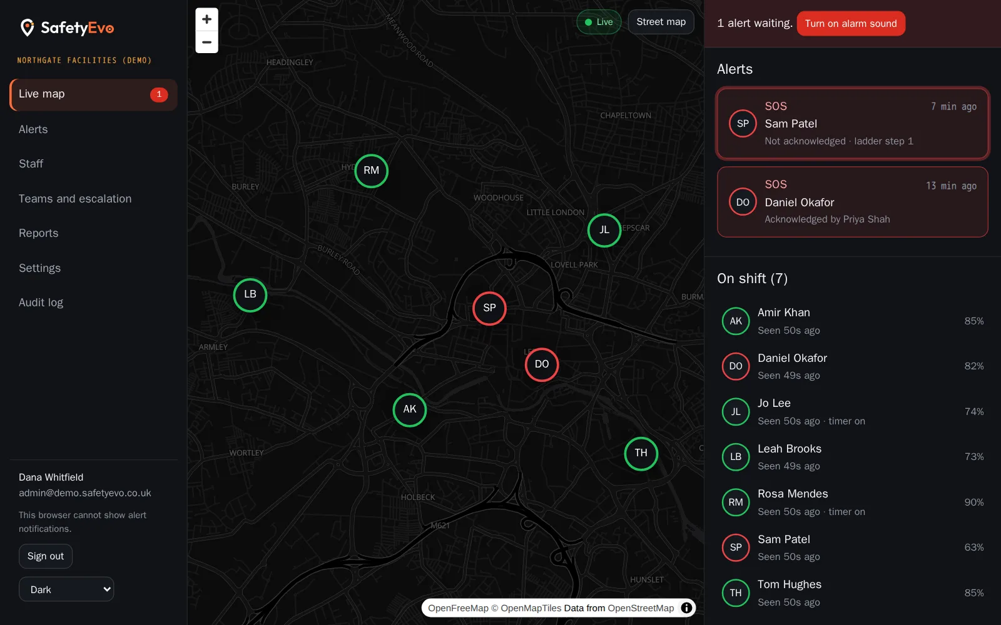
Task: Select Jo Lee in shift list
Action: click(853, 412)
